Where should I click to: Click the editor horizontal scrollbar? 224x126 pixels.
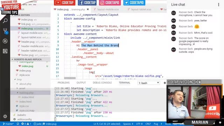pyautogui.click(x=70, y=78)
